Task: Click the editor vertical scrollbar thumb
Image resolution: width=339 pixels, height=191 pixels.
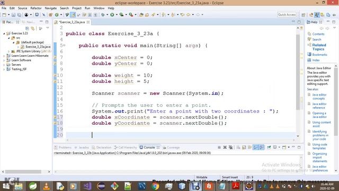Action: tap(298, 72)
